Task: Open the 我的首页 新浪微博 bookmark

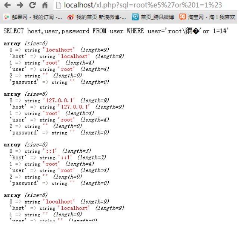Action: [96, 17]
